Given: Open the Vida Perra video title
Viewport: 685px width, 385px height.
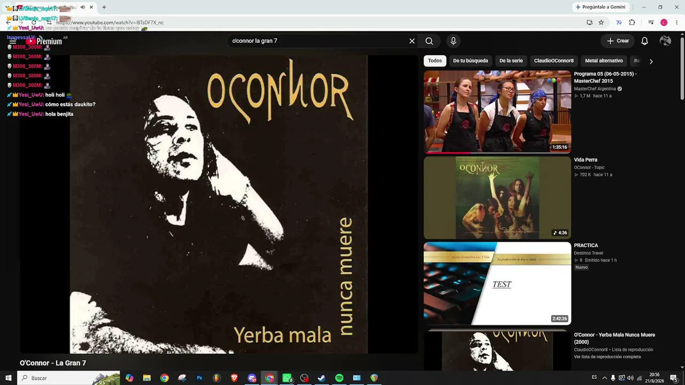Looking at the screenshot, I should (585, 160).
